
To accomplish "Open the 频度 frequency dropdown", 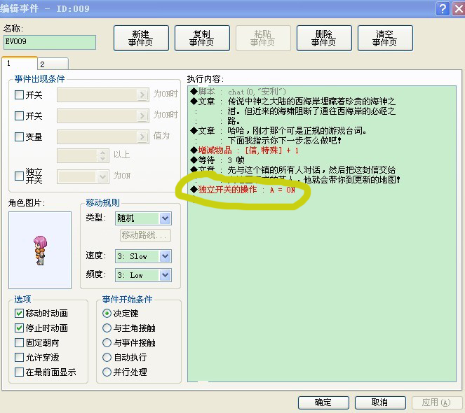I will pos(143,275).
